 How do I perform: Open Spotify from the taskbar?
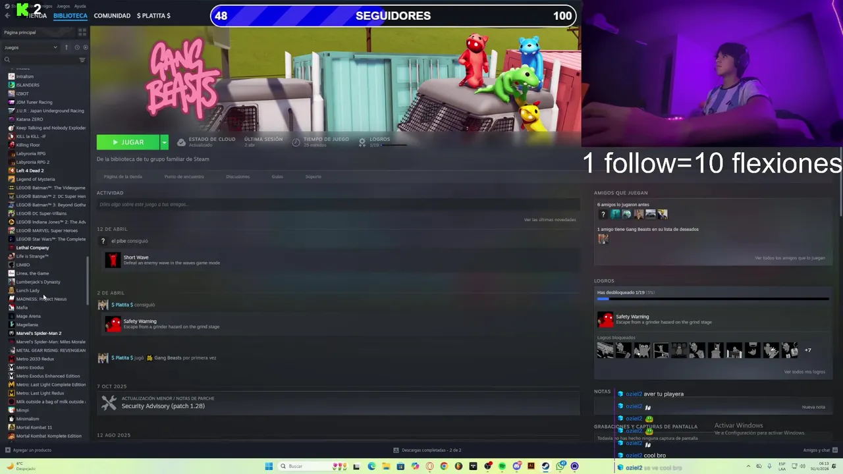click(502, 466)
